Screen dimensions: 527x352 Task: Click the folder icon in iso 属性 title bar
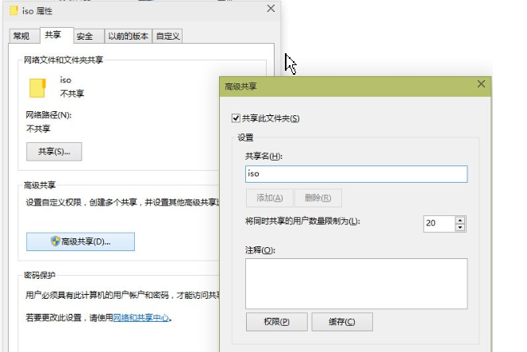(13, 10)
